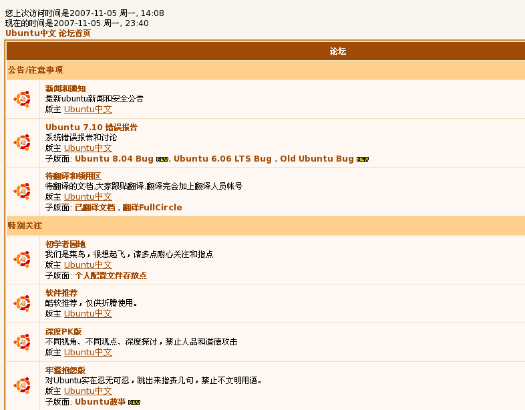Click the last visit time line 14:08
Image resolution: width=525 pixels, height=410 pixels.
tap(85, 13)
